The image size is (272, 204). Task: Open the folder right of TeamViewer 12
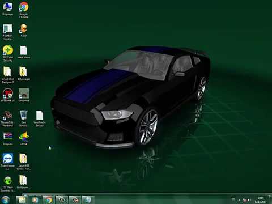pos(24,161)
